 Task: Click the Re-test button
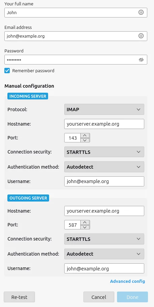click(20, 297)
